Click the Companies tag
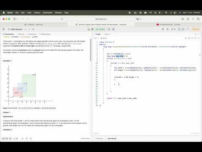The image size is (202, 152). click(25, 37)
